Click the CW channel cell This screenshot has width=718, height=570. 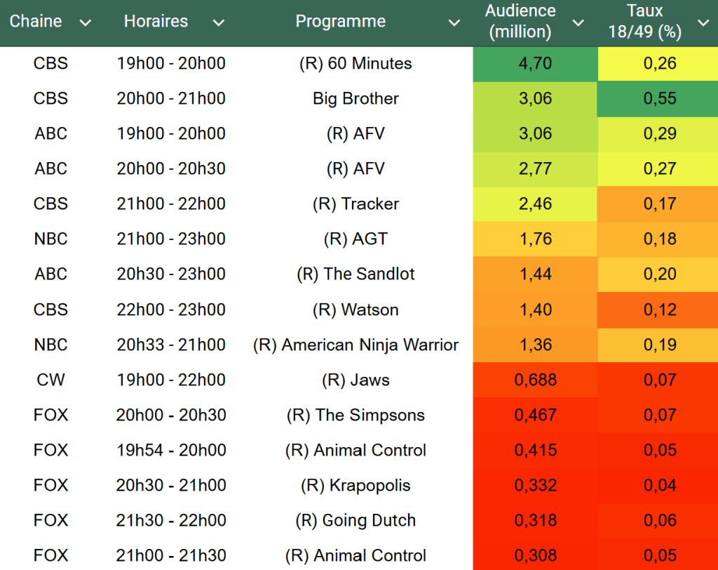pos(50,380)
